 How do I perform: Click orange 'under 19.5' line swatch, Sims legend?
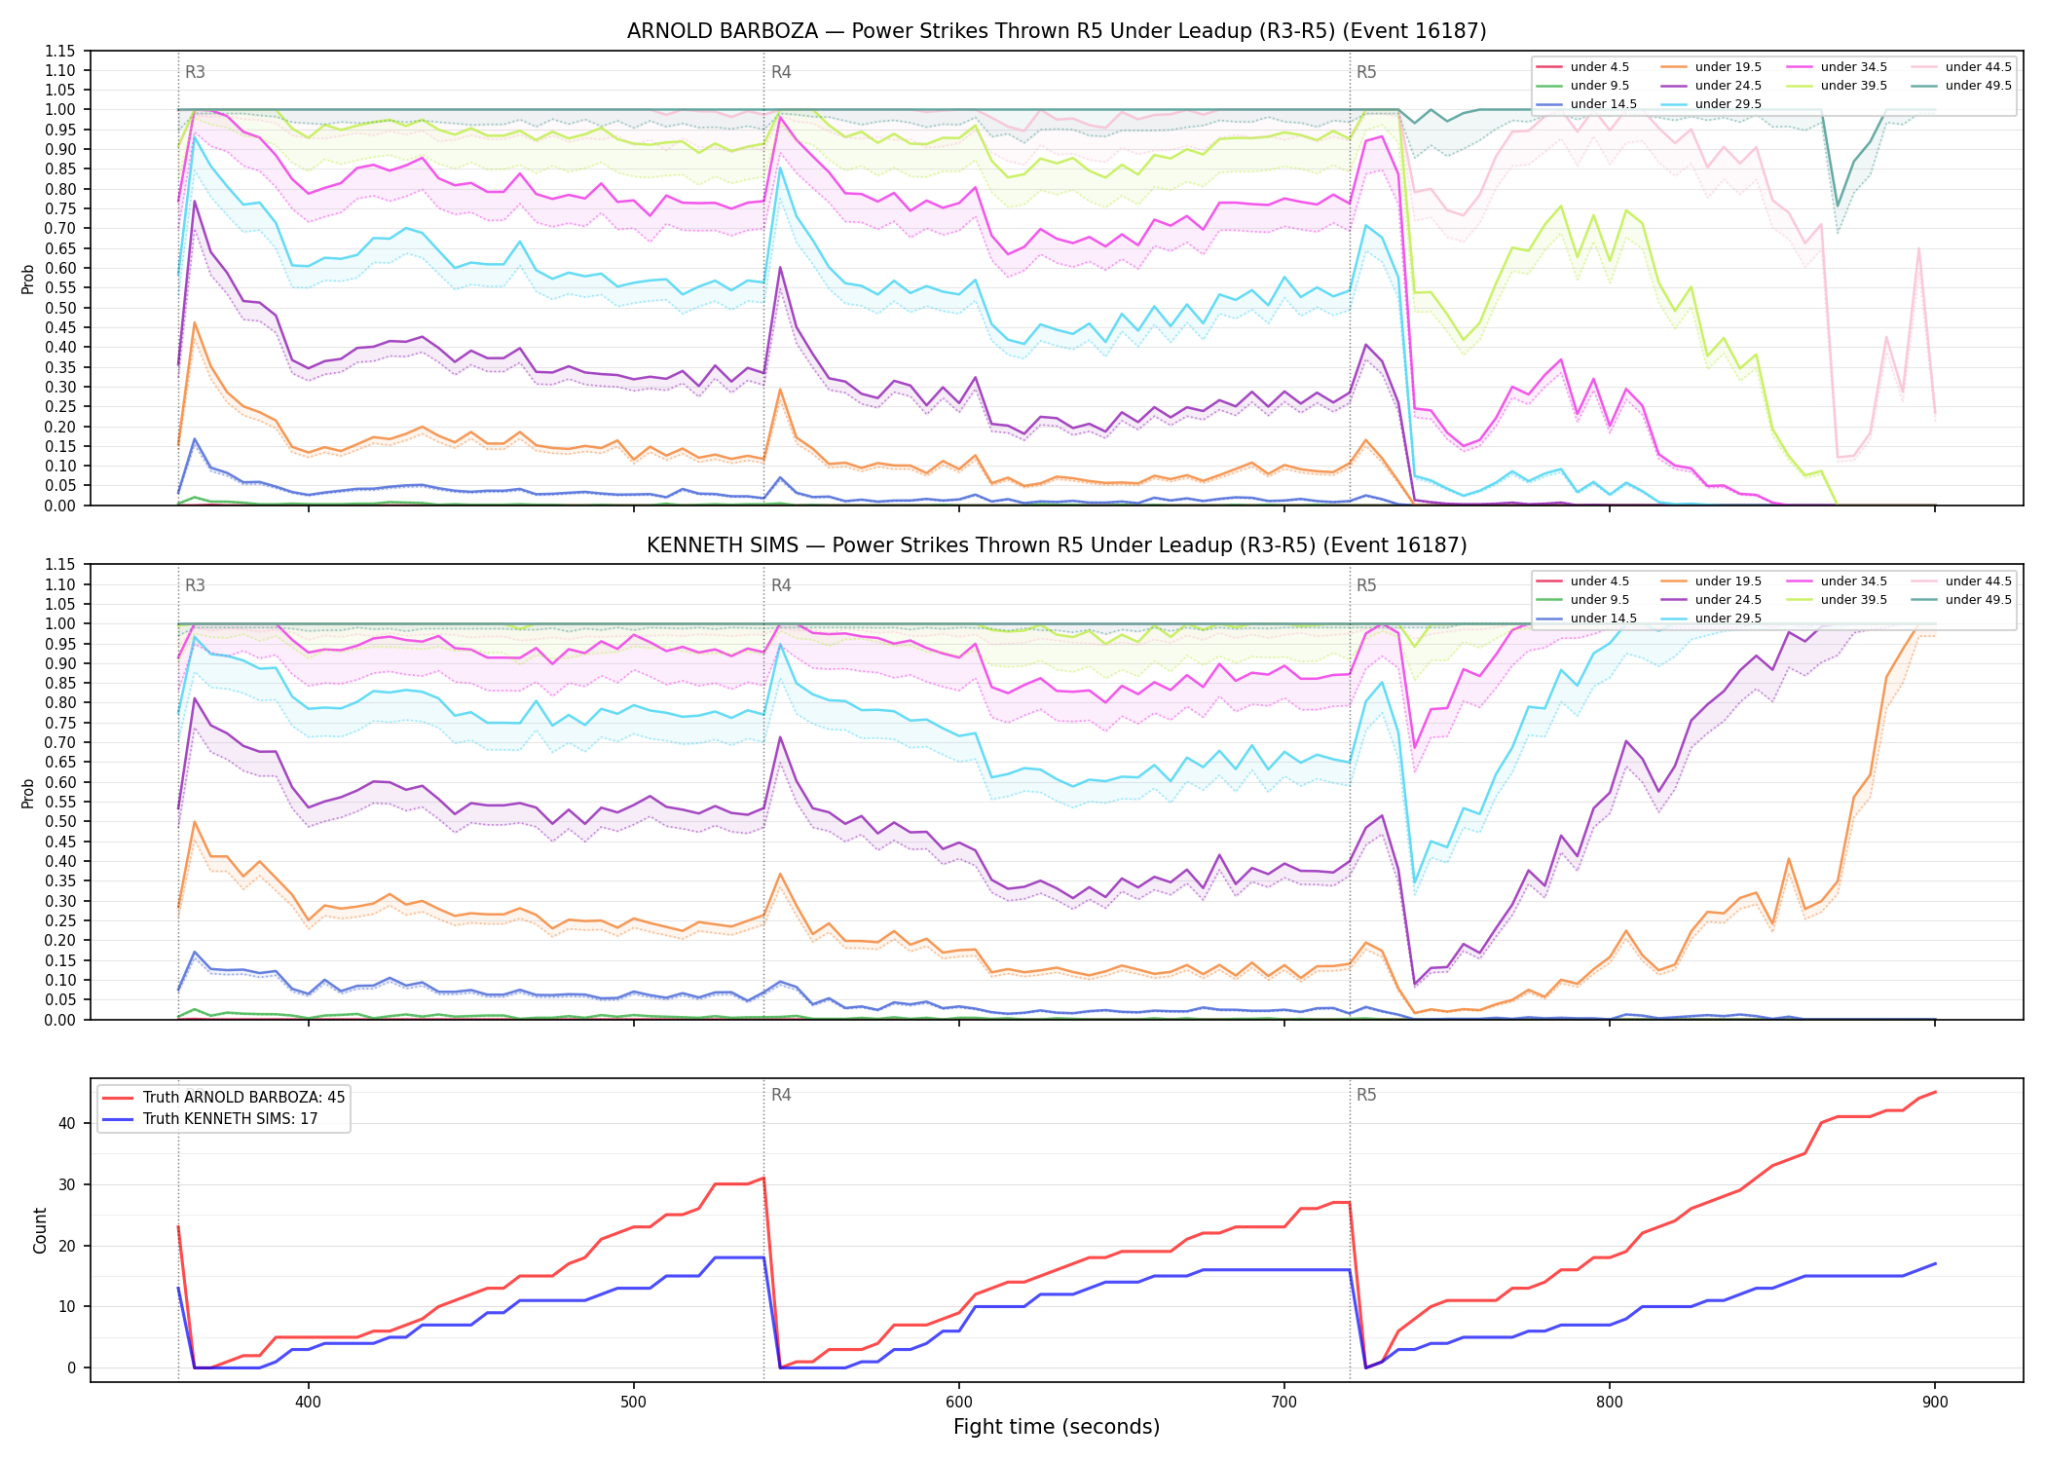[x=1674, y=581]
